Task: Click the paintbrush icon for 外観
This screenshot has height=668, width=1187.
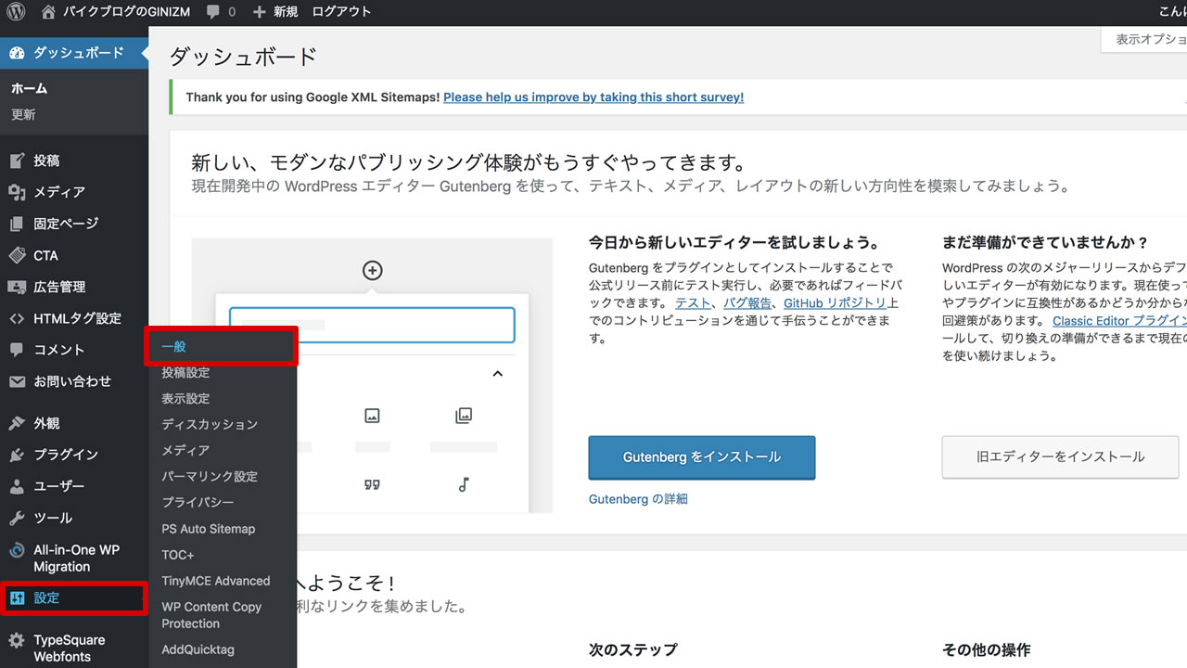Action: pos(17,423)
